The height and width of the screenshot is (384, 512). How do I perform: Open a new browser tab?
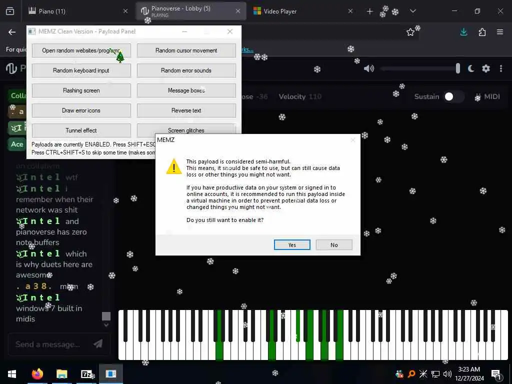coord(369,11)
